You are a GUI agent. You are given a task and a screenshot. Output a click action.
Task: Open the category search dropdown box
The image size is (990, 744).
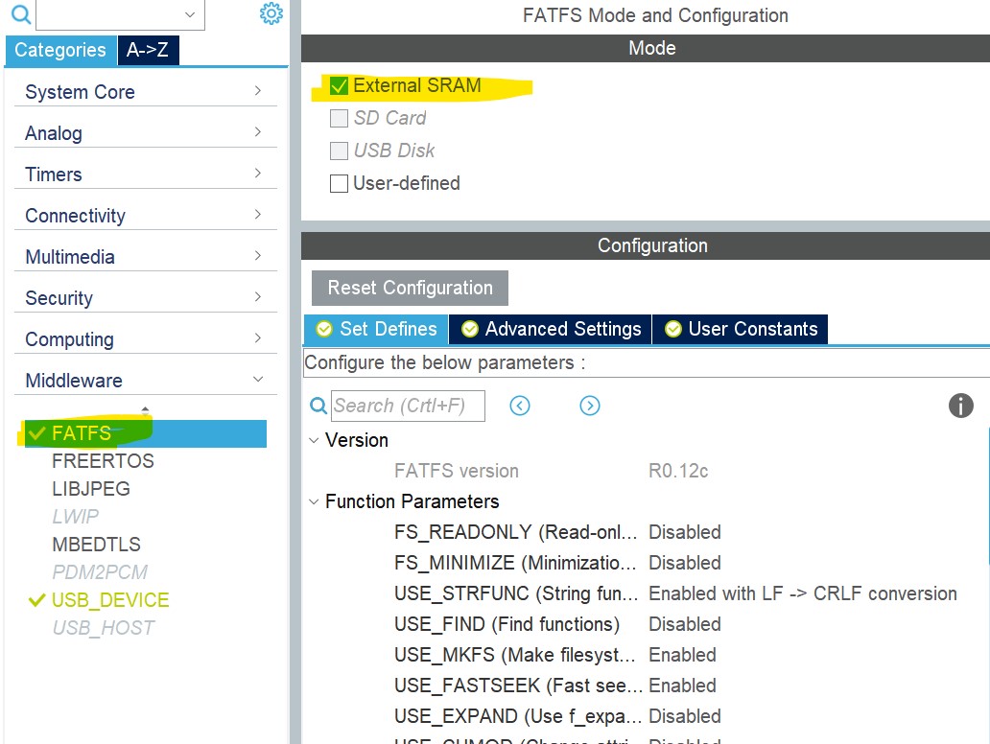pyautogui.click(x=121, y=14)
